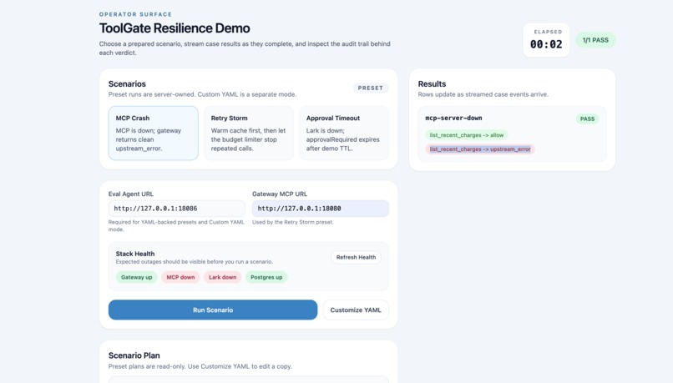
Task: Click the Scenarios section heading
Action: coord(127,84)
